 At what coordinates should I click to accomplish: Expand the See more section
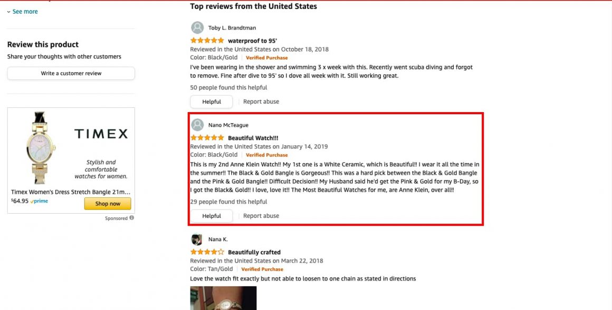coord(22,11)
